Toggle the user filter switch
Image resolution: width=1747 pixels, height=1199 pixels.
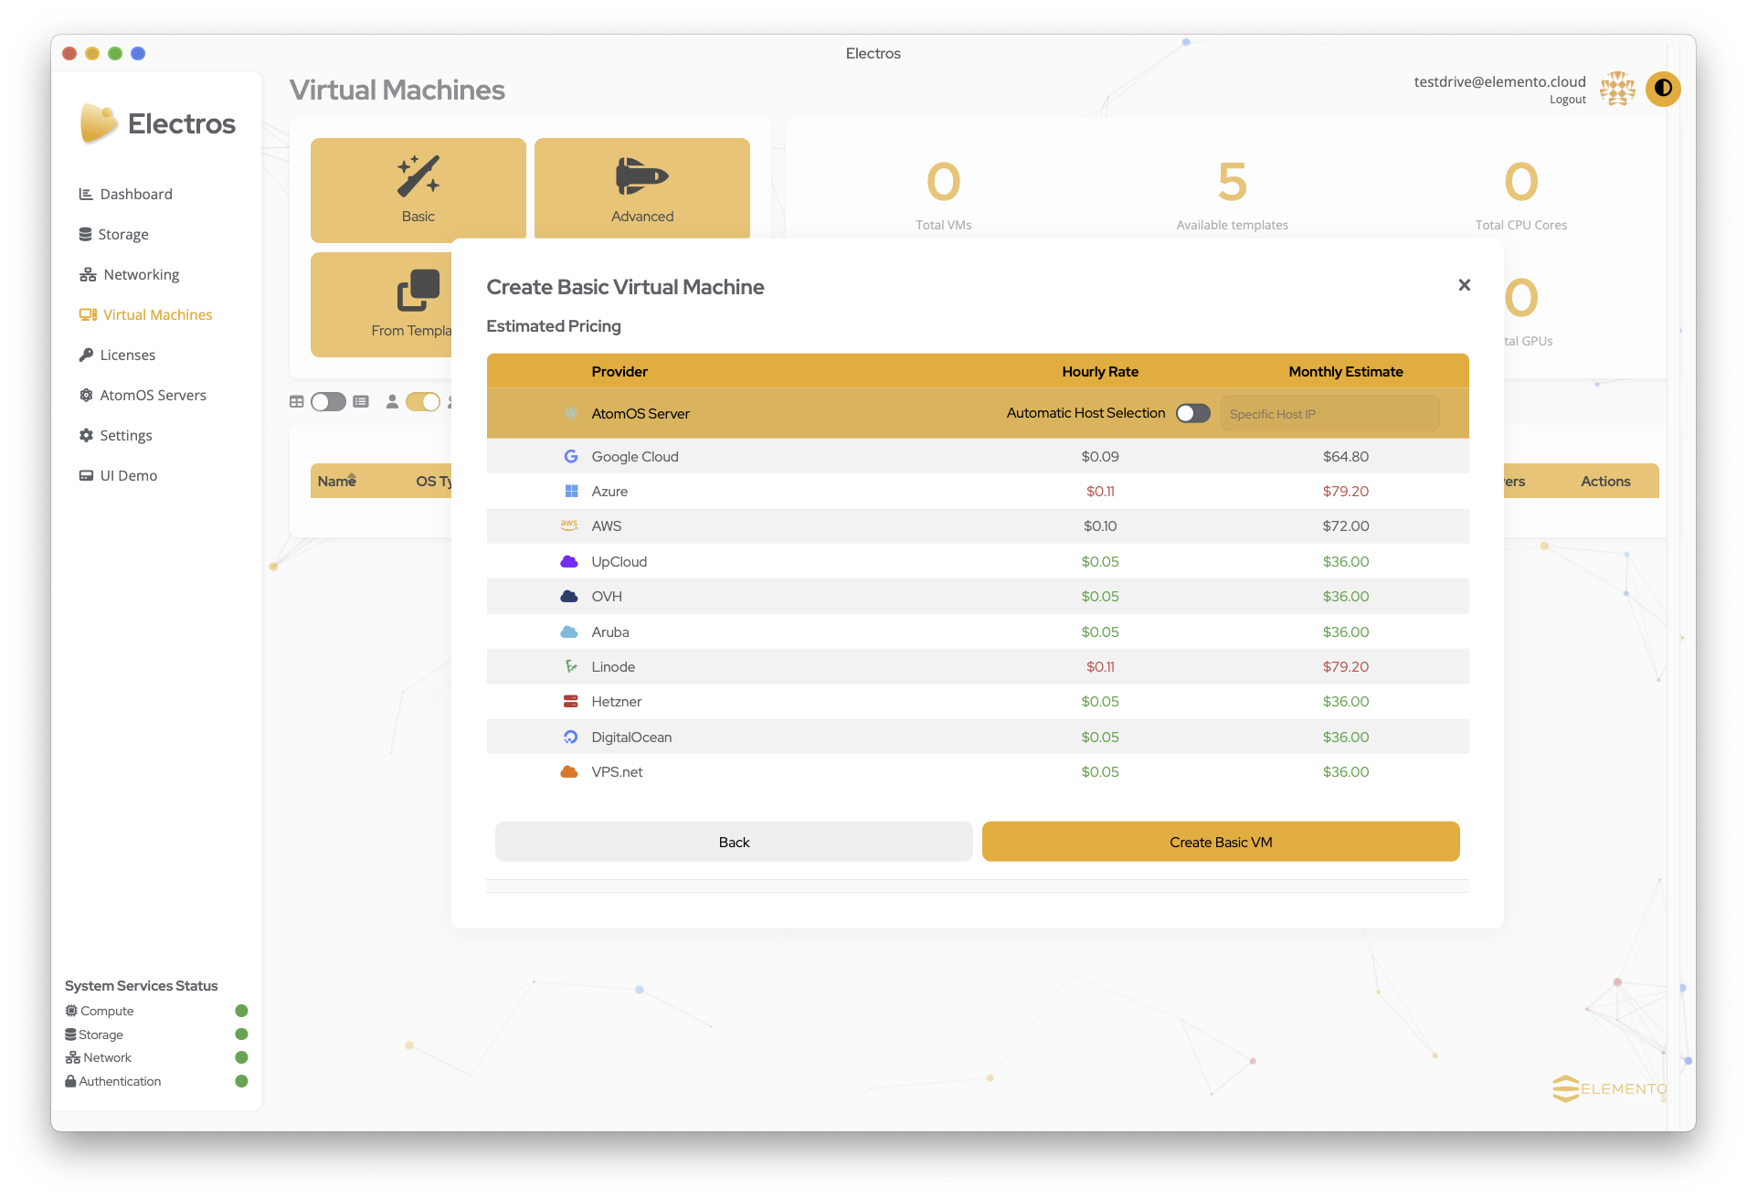point(423,401)
